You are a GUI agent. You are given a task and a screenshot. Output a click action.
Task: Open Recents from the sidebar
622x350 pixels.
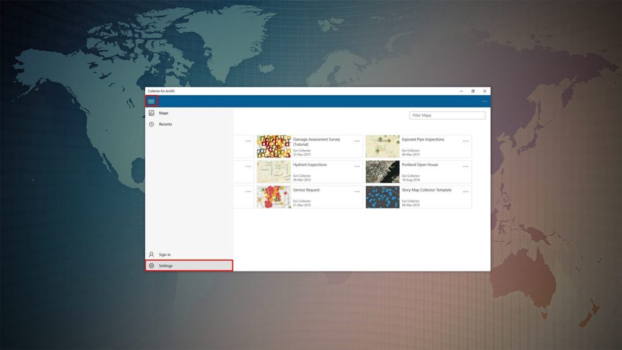[x=190, y=124]
